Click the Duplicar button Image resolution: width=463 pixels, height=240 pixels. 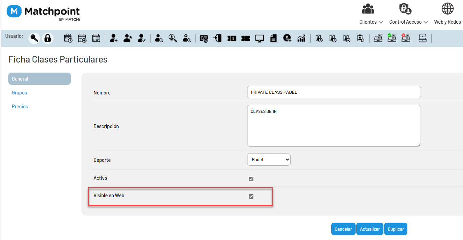tap(396, 229)
